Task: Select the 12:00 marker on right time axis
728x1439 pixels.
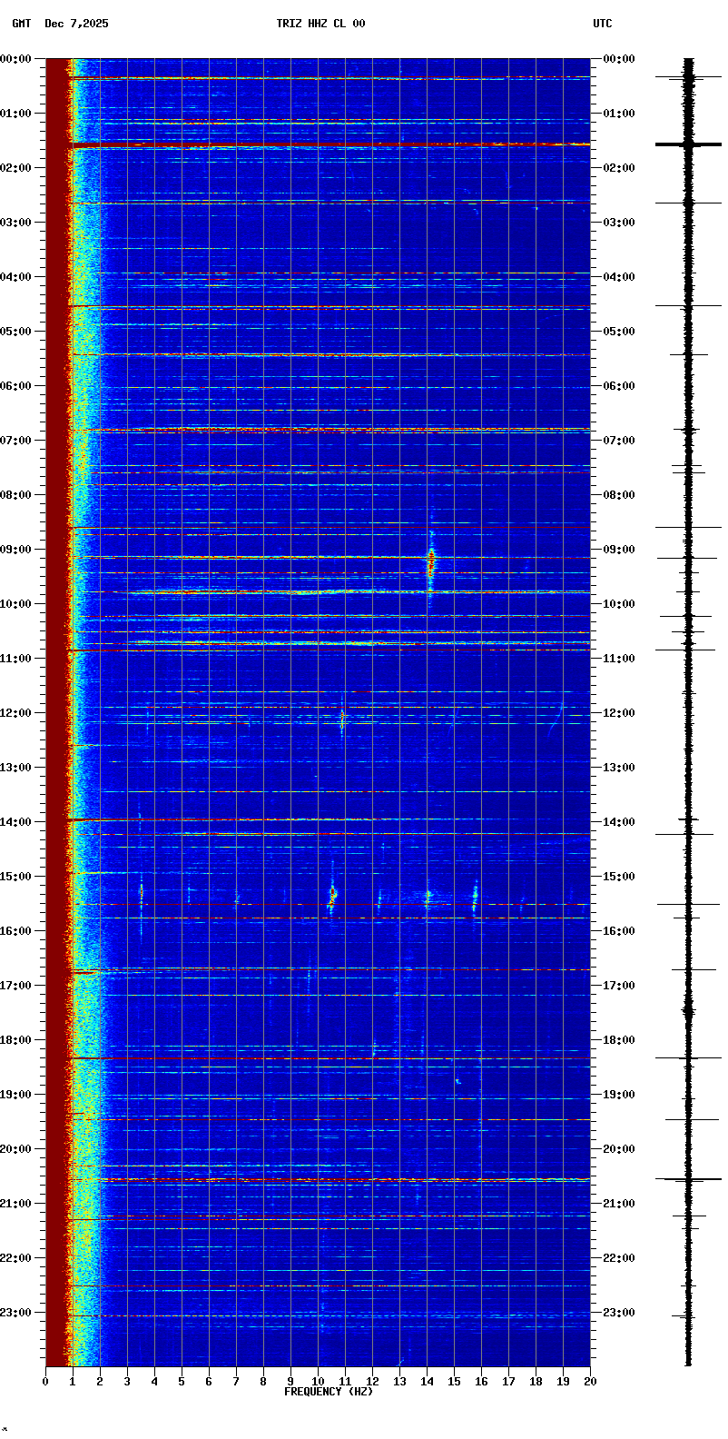Action: (618, 713)
